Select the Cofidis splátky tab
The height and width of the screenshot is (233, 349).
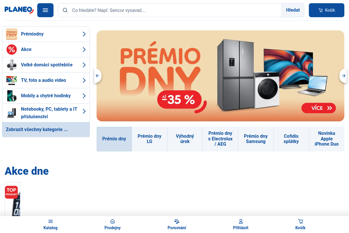pos(291,139)
